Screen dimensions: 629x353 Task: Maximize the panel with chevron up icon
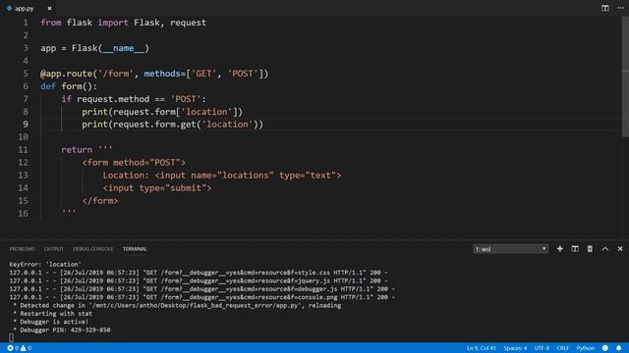click(605, 249)
